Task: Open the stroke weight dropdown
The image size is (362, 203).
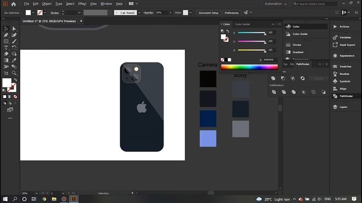Action: click(x=79, y=12)
